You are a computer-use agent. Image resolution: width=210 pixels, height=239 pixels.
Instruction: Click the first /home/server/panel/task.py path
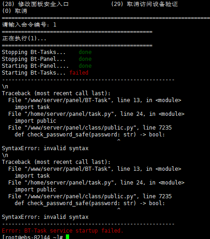70,114
